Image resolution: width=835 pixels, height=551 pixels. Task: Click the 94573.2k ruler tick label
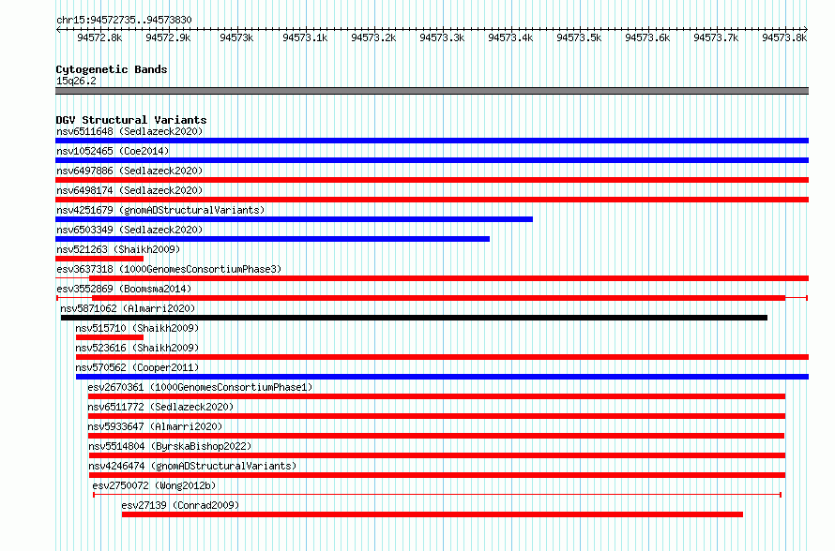coord(373,37)
